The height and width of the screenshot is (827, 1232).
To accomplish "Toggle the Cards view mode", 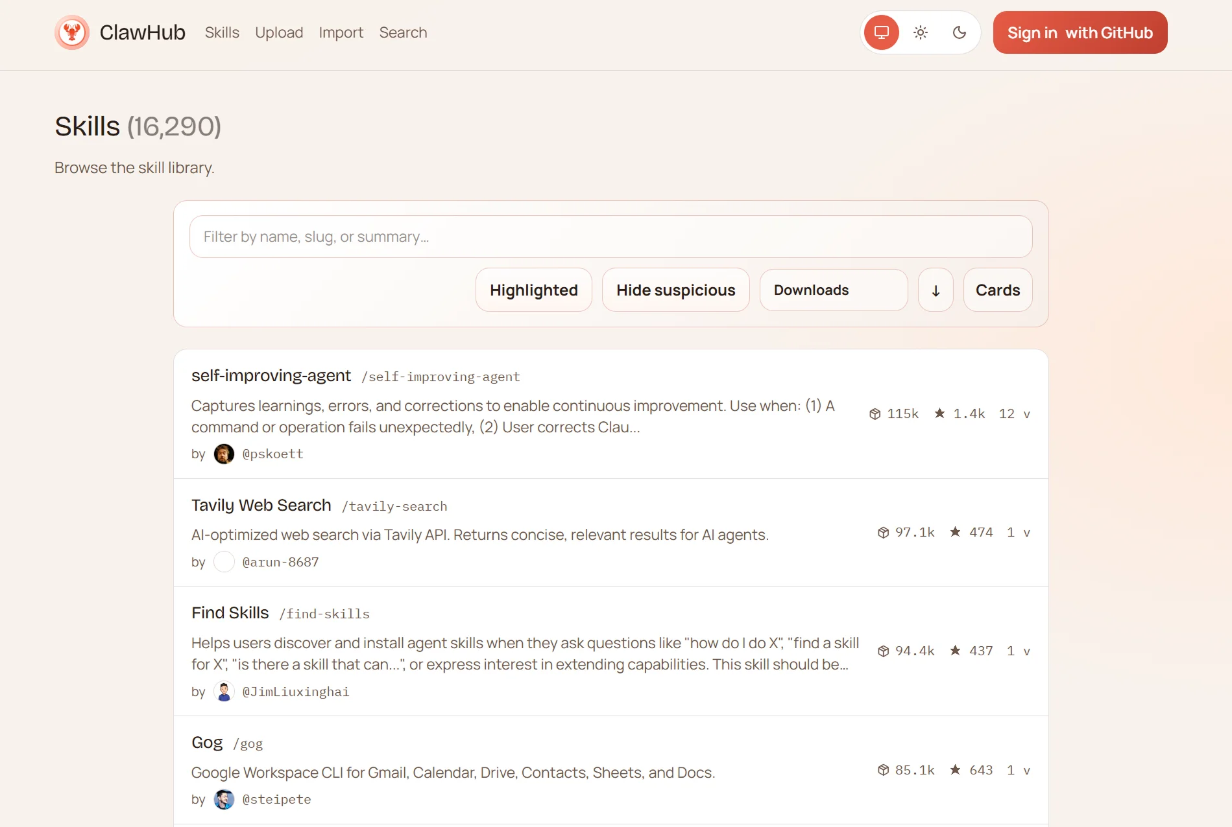I will tap(997, 290).
